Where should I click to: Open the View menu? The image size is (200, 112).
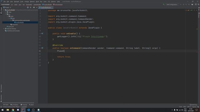click(12, 2)
